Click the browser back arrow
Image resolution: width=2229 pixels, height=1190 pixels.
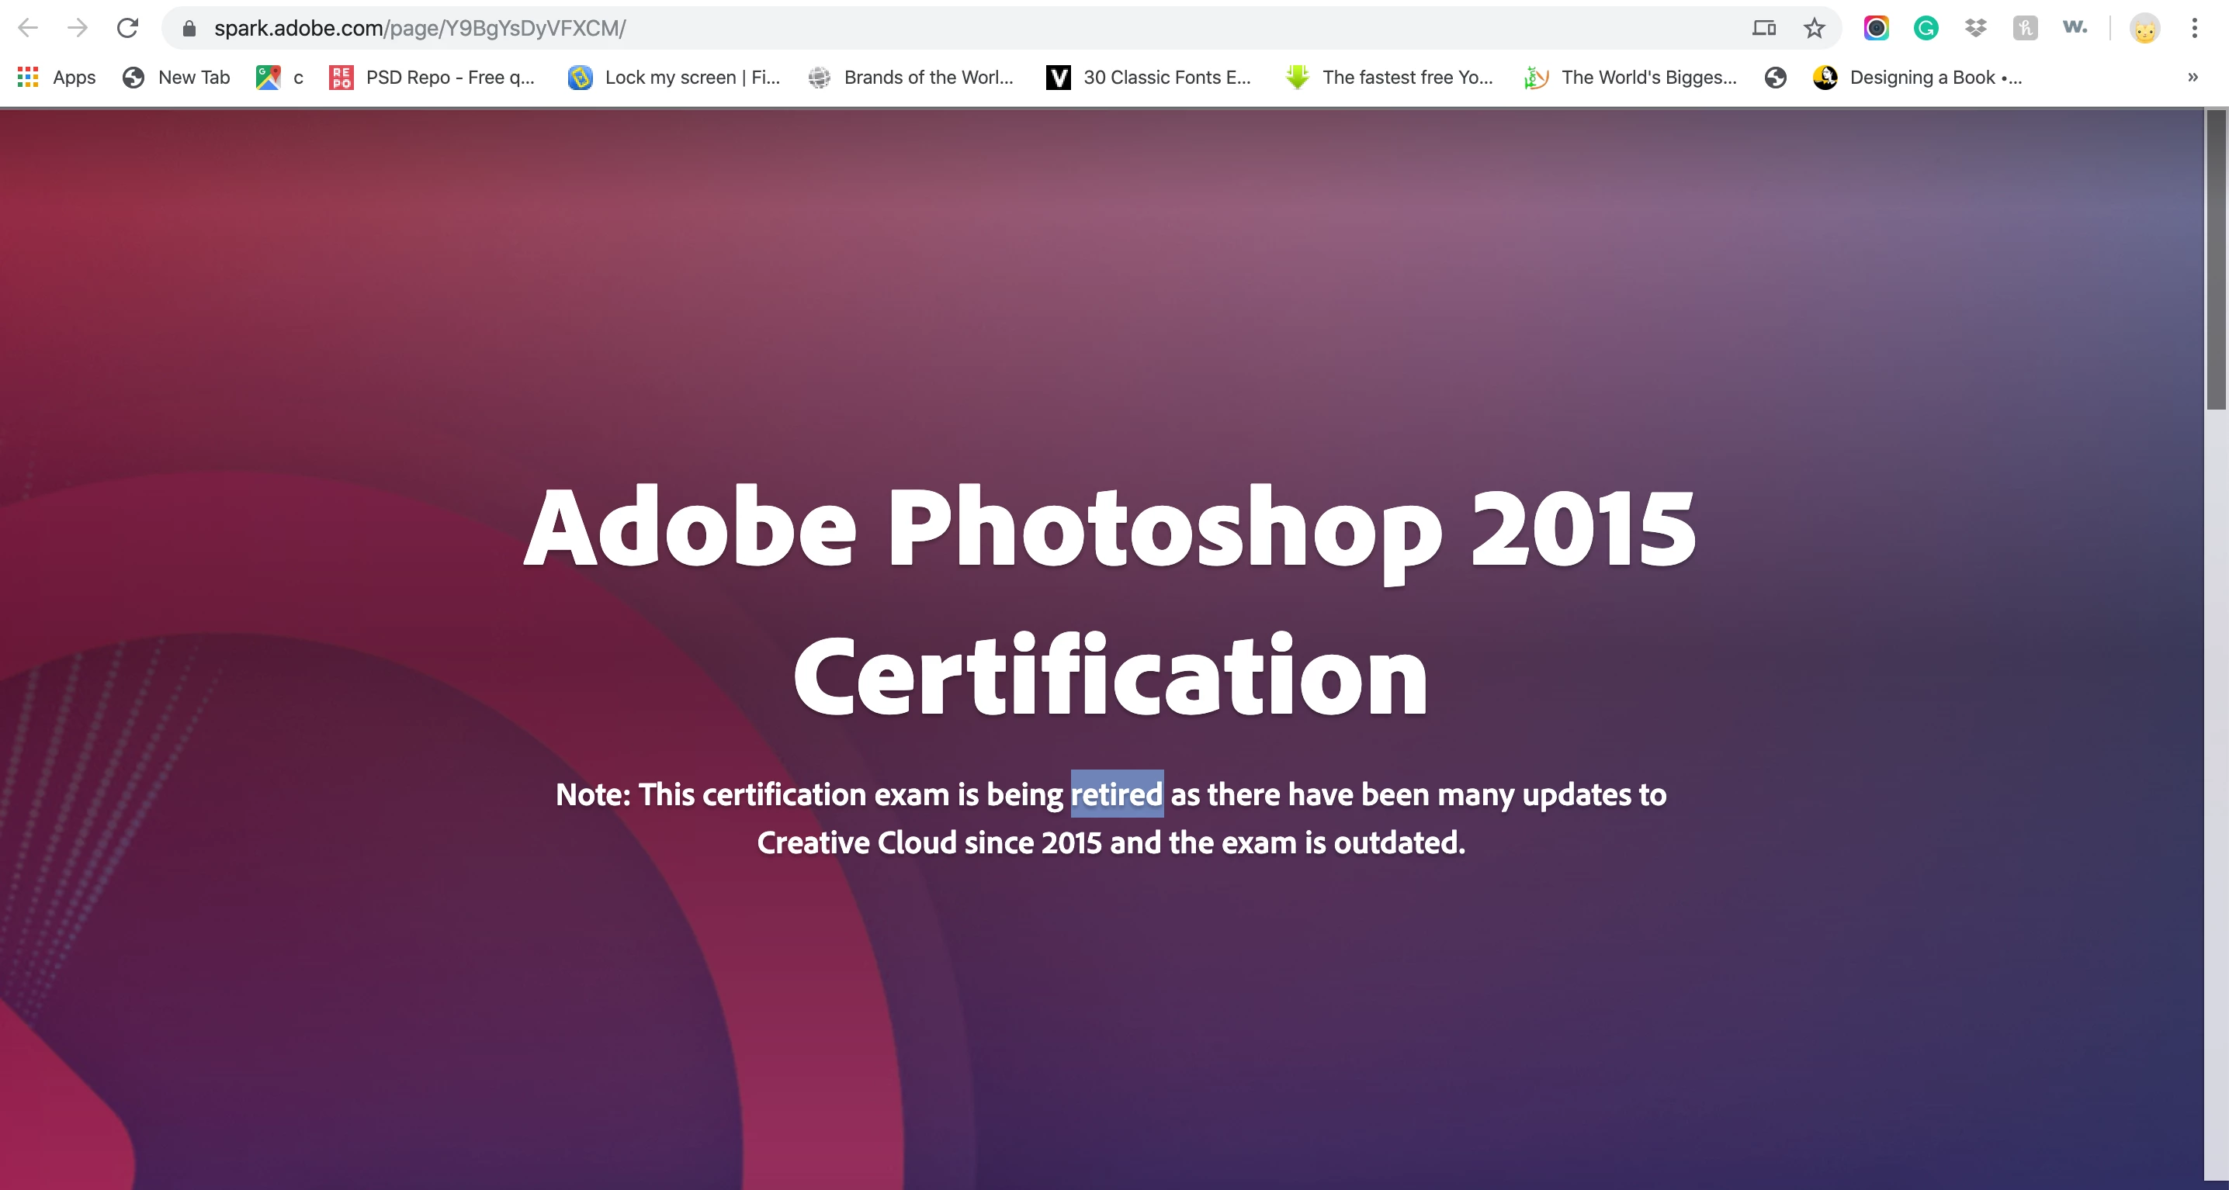tap(28, 28)
